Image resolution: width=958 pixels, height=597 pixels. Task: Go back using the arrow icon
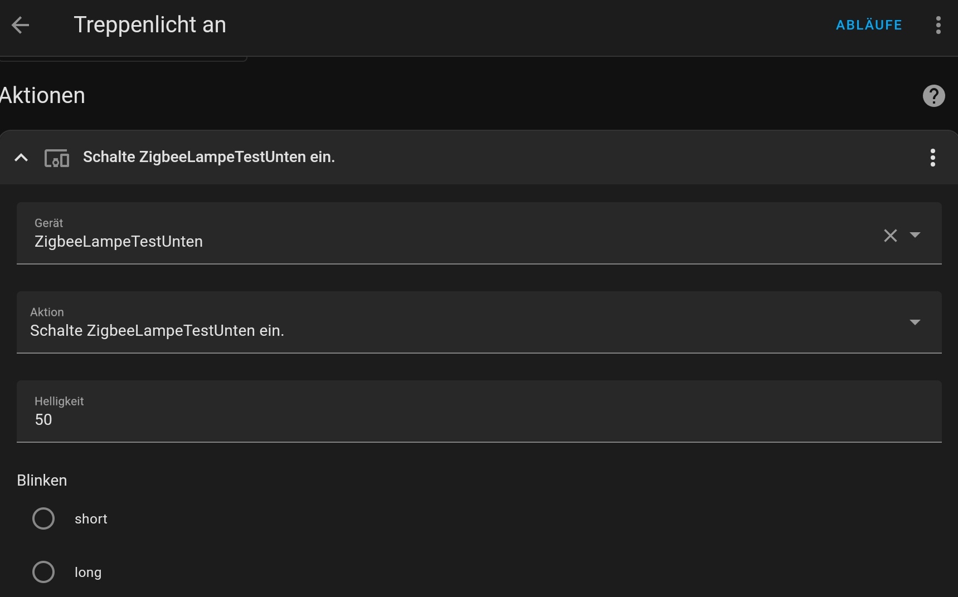(21, 25)
